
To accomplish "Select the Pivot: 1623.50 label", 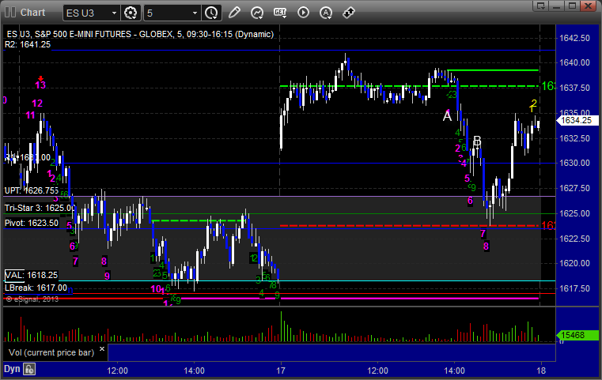I will coord(32,223).
